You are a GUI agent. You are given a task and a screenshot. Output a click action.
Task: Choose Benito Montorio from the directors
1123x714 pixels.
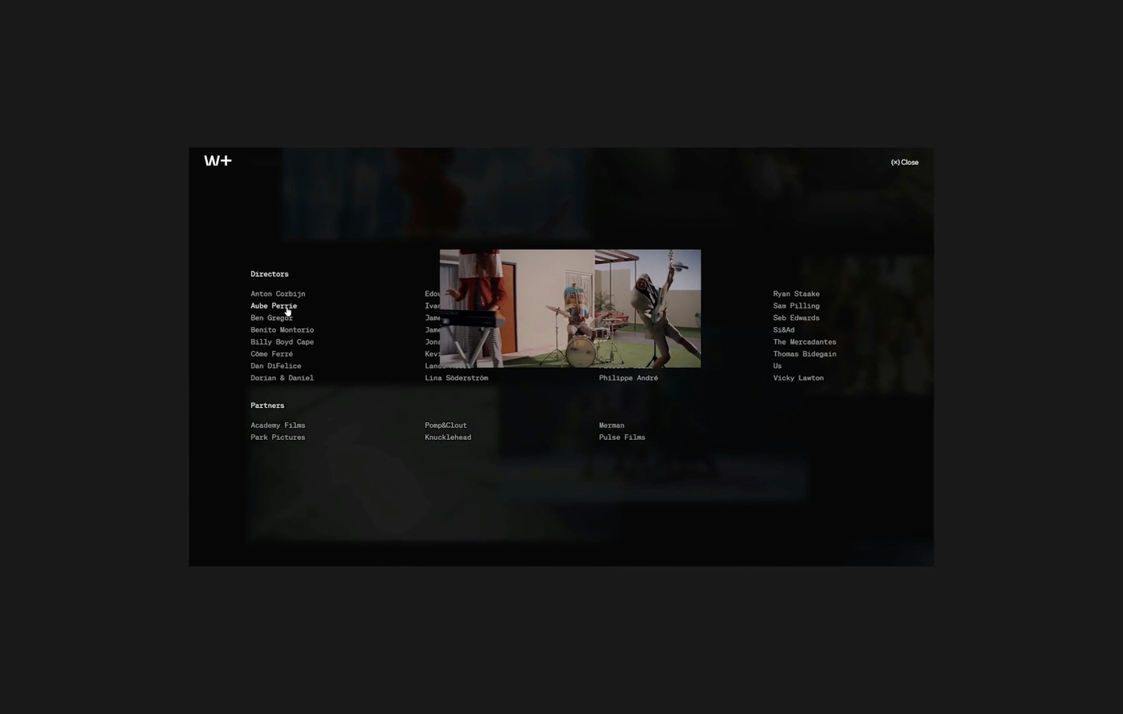282,330
